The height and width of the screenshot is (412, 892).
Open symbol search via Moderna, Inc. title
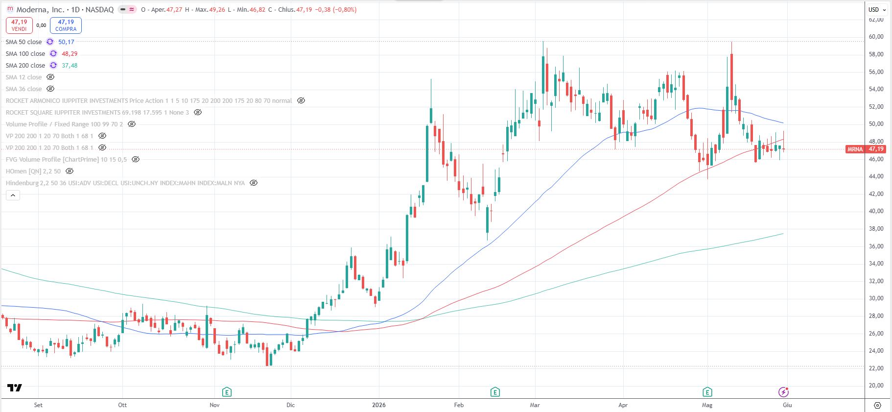pyautogui.click(x=41, y=9)
